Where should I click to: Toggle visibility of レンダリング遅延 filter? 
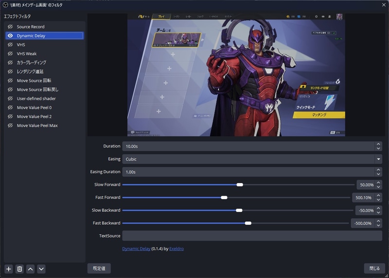pyautogui.click(x=10, y=72)
